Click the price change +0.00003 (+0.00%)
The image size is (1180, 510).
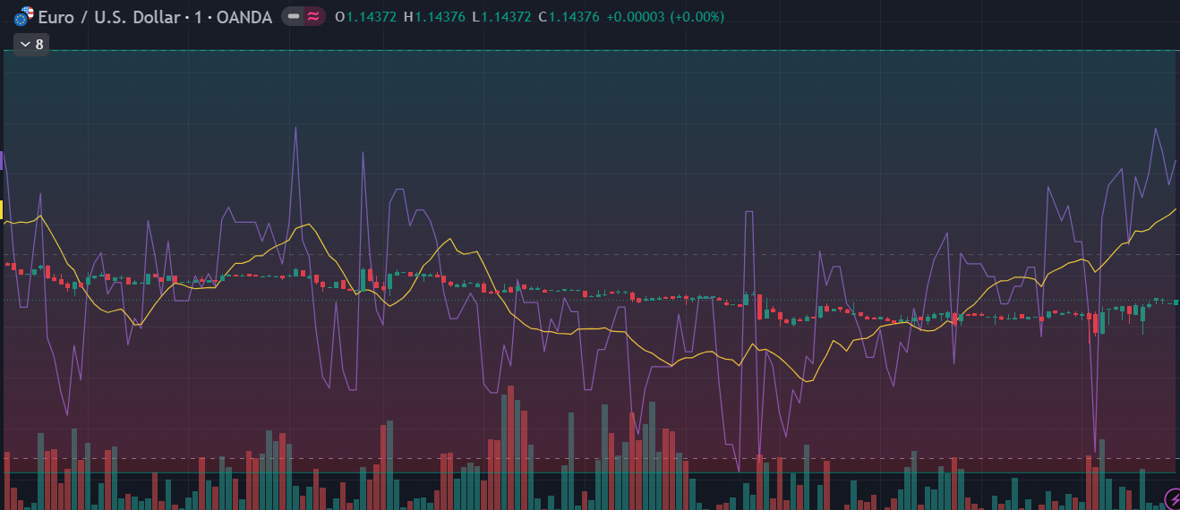pyautogui.click(x=665, y=17)
